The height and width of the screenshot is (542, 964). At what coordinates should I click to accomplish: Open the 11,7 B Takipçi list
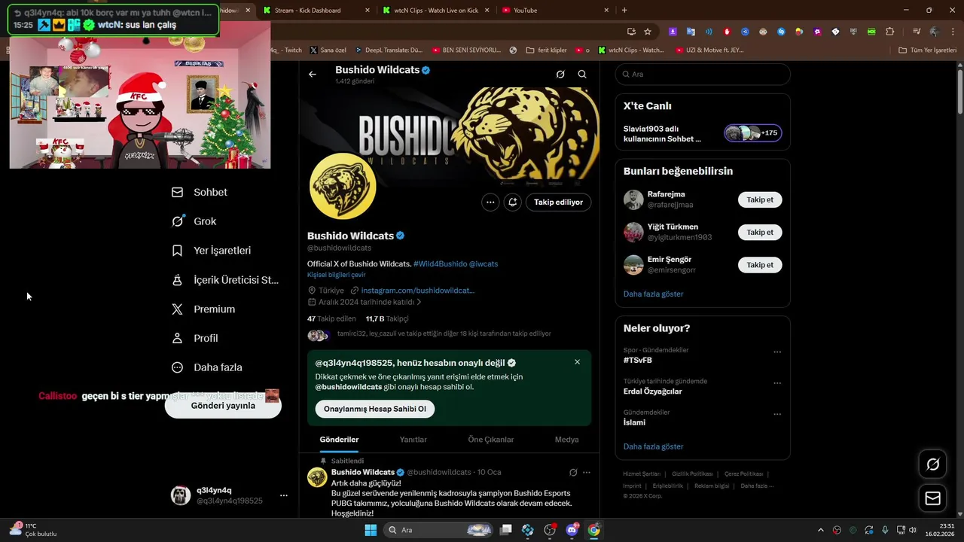(387, 318)
